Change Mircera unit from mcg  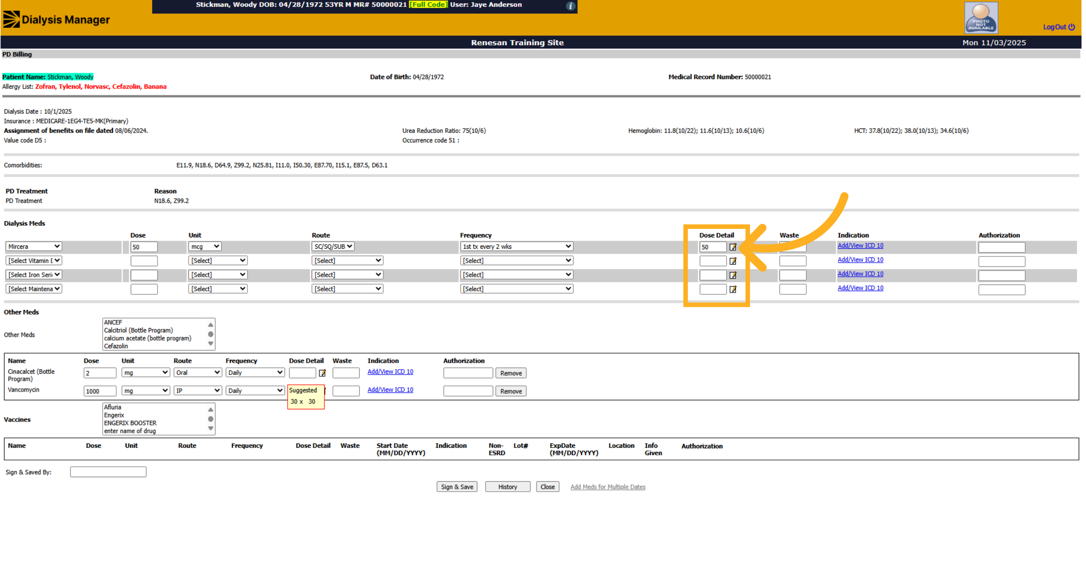click(x=205, y=247)
